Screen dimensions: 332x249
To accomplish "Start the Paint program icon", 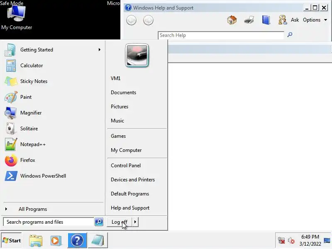I will [x=11, y=97].
